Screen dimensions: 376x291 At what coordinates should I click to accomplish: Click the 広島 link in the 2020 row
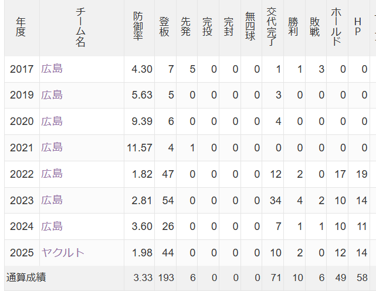(52, 121)
